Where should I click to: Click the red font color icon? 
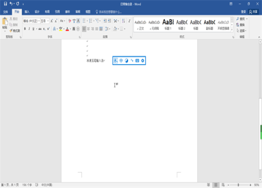[x=67, y=29]
